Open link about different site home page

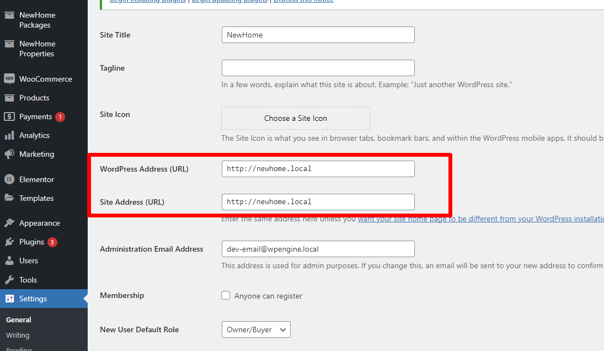pyautogui.click(x=481, y=219)
